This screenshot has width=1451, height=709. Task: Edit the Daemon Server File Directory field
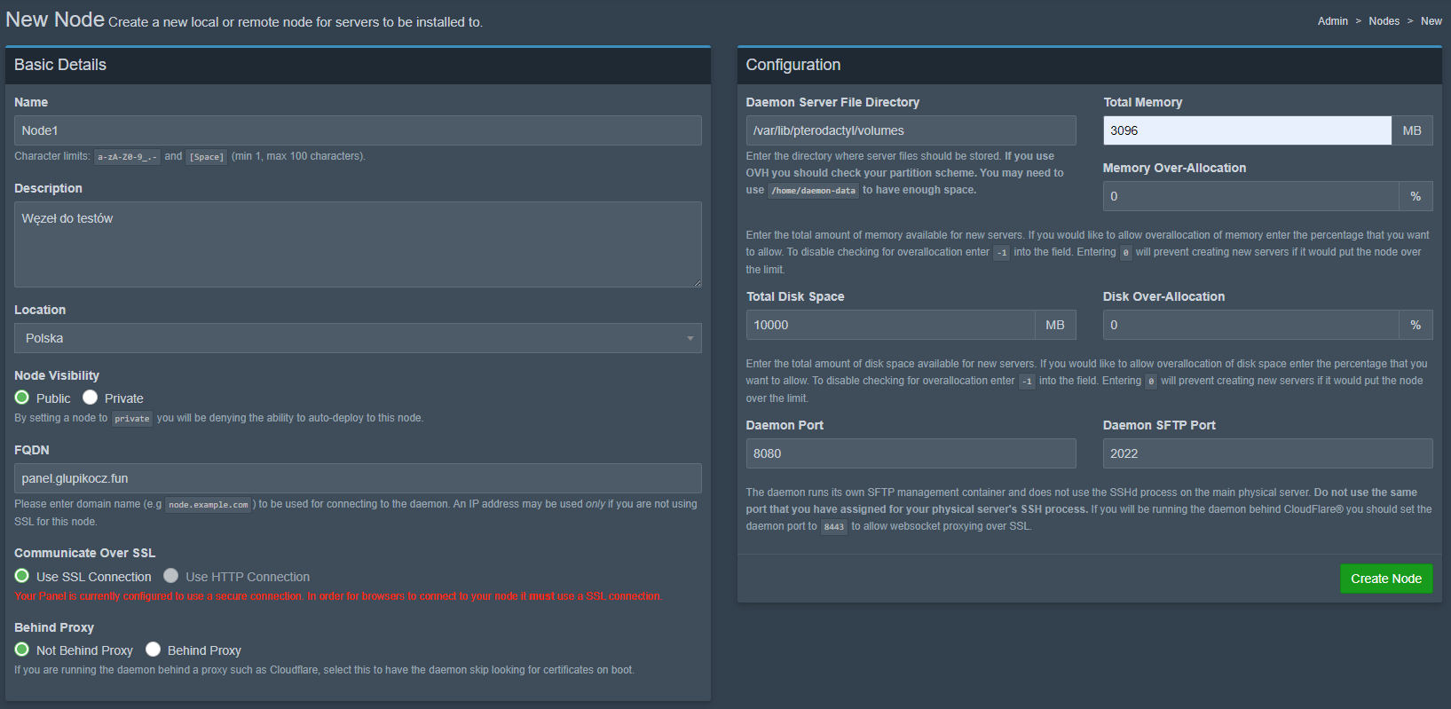(x=911, y=130)
